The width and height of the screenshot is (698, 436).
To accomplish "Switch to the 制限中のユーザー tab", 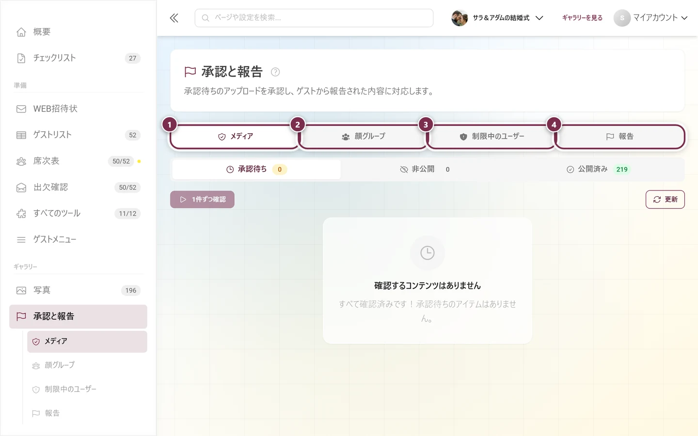I will (491, 137).
